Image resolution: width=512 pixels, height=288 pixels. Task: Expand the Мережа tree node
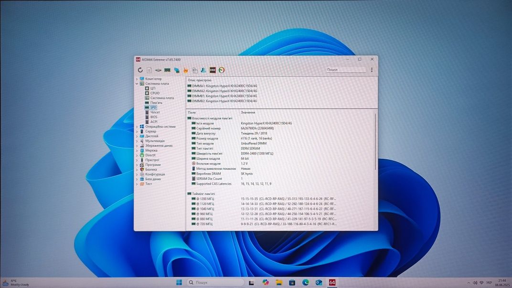[x=137, y=150]
